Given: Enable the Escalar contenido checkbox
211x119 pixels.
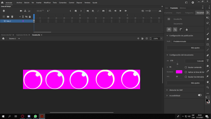Looking at the screenshot, I should click(x=186, y=67).
